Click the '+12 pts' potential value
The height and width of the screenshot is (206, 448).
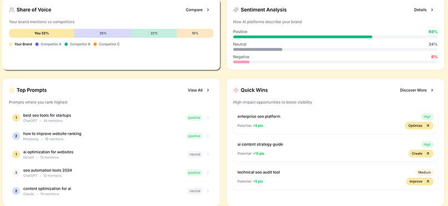(x=259, y=154)
